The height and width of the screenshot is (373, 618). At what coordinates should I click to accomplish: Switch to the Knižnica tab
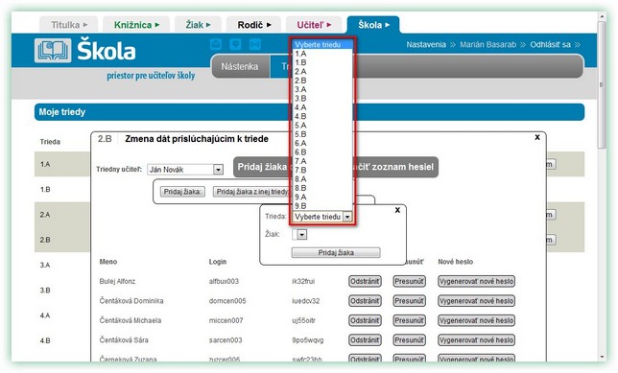[x=136, y=25]
